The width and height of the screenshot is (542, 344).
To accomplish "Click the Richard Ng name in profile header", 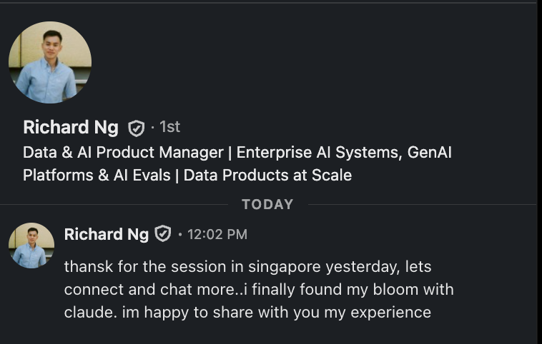I will pos(71,127).
